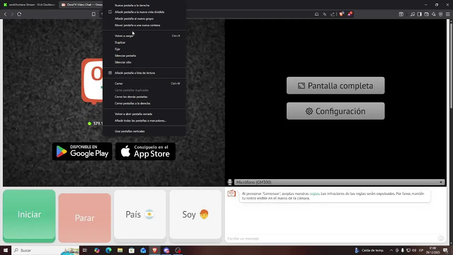Toggle the browser sidebar panel icon
The height and width of the screenshot is (255, 453).
(419, 14)
